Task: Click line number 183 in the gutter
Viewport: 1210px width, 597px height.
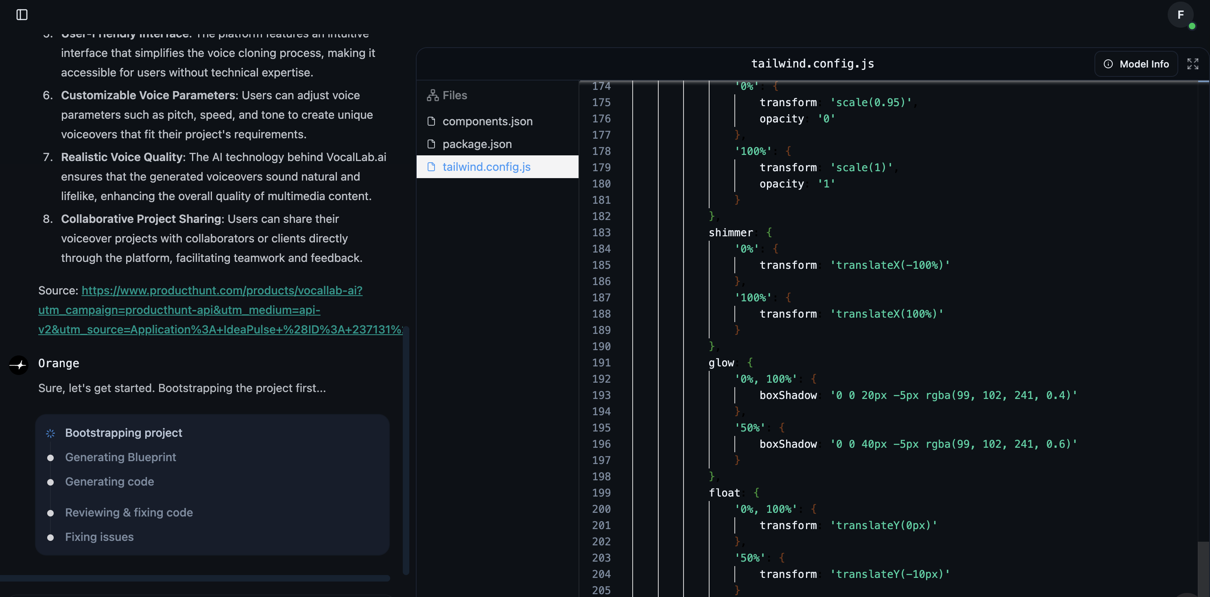Action: click(601, 233)
